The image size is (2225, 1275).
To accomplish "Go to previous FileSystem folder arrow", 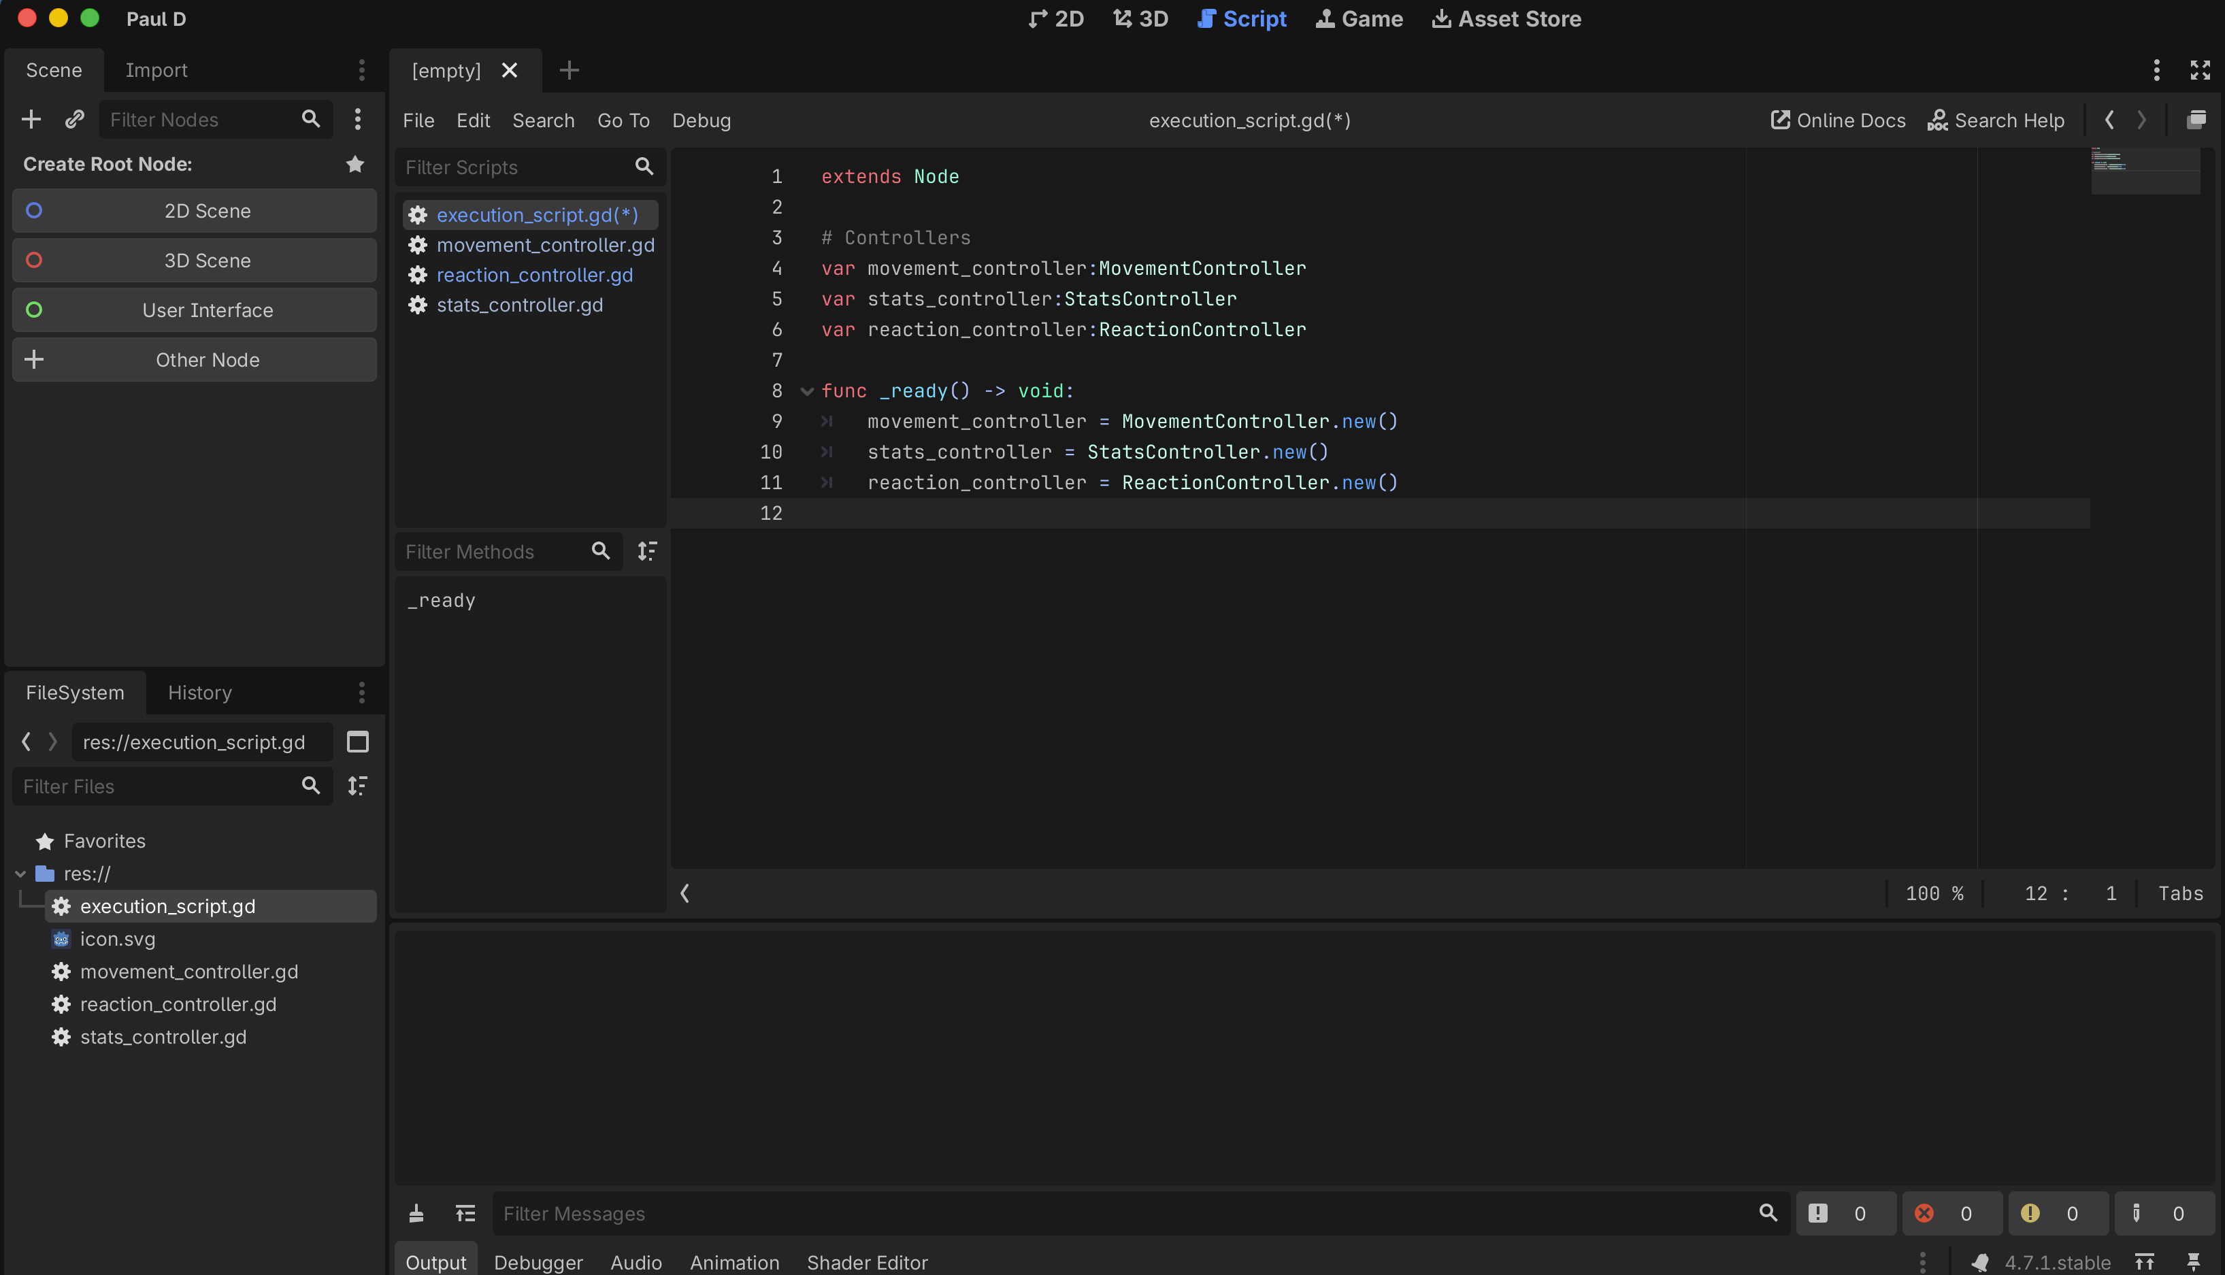I will pyautogui.click(x=27, y=742).
